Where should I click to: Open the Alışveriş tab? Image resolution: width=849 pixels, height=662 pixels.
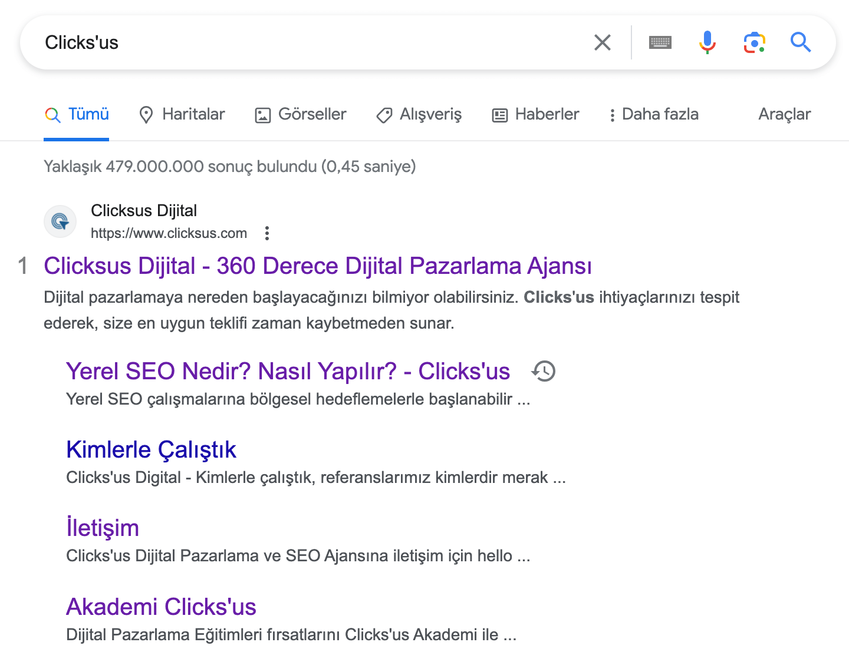[419, 114]
